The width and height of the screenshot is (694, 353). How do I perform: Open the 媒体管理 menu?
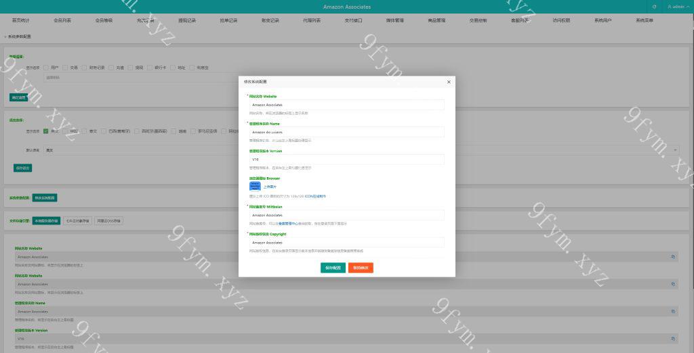pos(395,20)
